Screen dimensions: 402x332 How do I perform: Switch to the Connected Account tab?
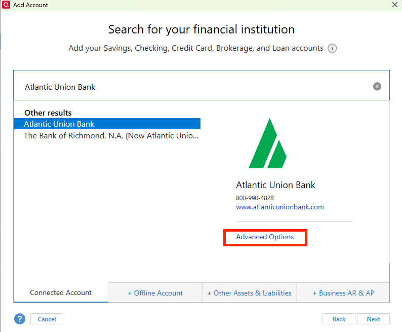61,292
